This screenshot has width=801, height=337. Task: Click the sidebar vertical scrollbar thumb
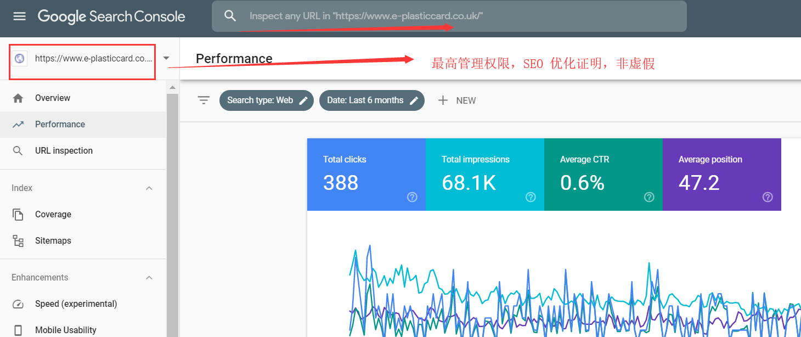pyautogui.click(x=172, y=215)
